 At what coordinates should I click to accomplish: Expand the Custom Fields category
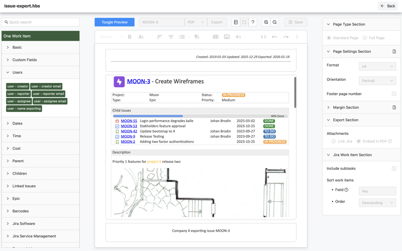click(40, 60)
